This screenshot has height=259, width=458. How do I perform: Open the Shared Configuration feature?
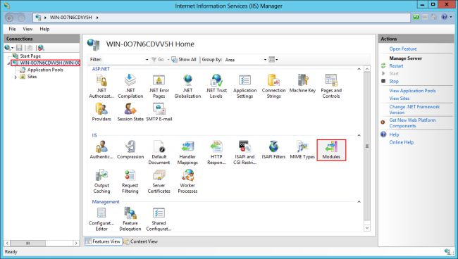pyautogui.click(x=159, y=219)
